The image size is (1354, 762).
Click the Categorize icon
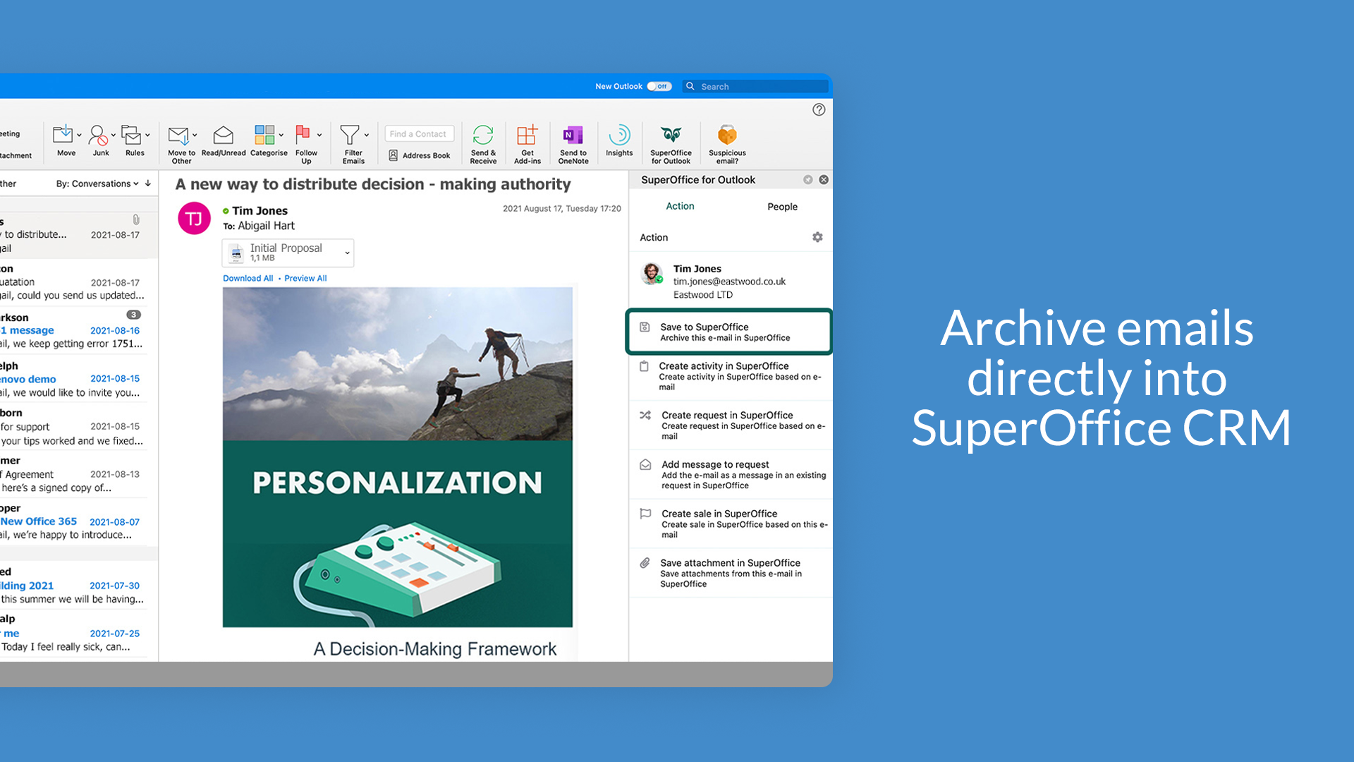(264, 134)
